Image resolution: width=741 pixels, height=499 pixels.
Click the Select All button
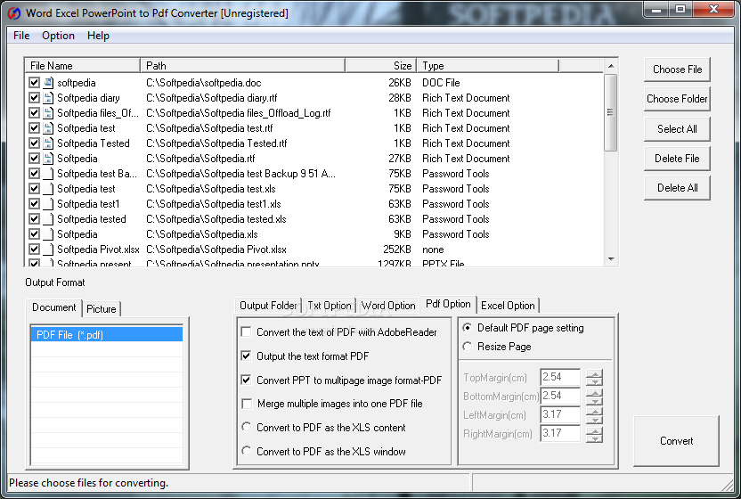(x=677, y=129)
